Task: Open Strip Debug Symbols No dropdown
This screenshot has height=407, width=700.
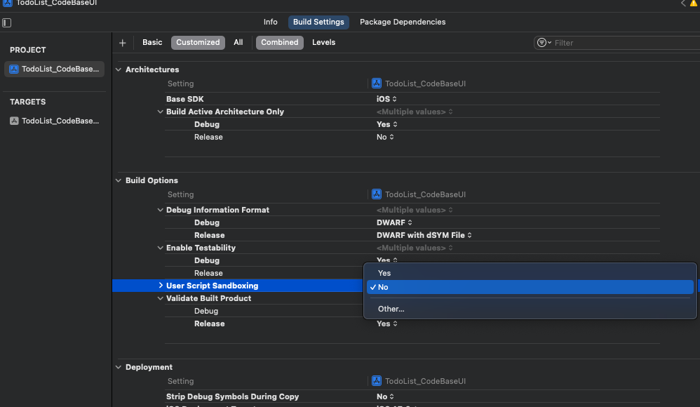Action: click(385, 396)
